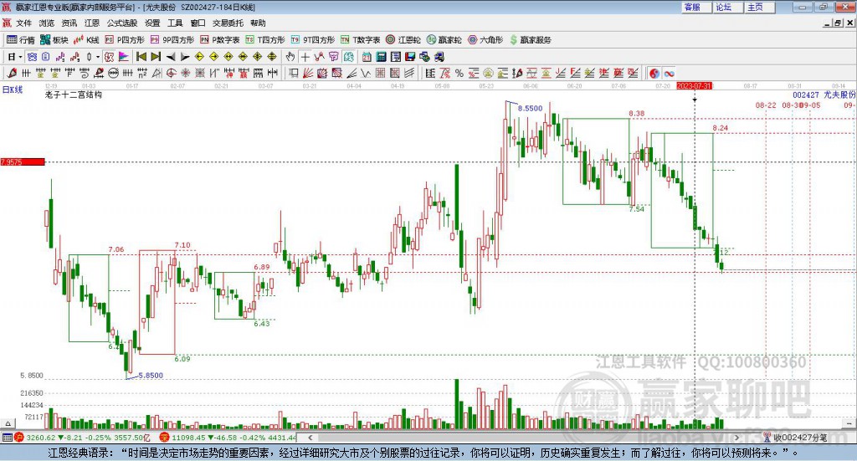The width and height of the screenshot is (857, 461).
Task: Switch to the K线 chart view
Action: tap(86, 40)
